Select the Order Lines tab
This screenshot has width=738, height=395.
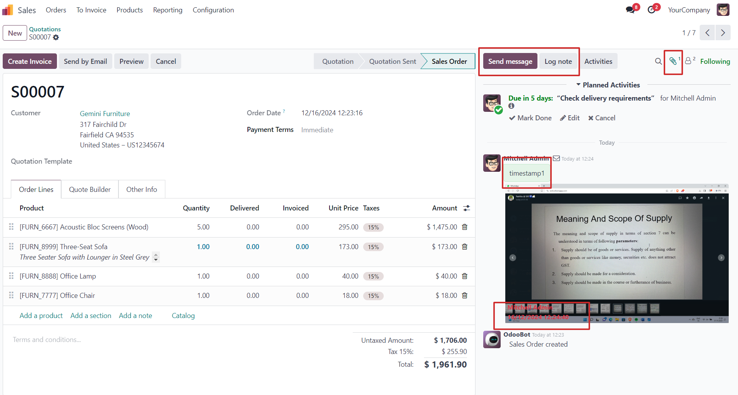pos(36,189)
